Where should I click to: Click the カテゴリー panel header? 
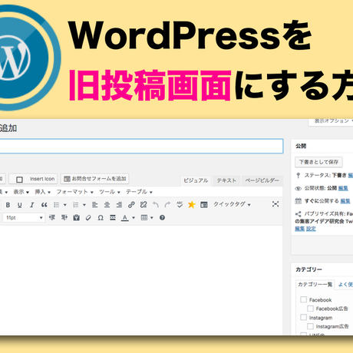[x=322, y=269]
